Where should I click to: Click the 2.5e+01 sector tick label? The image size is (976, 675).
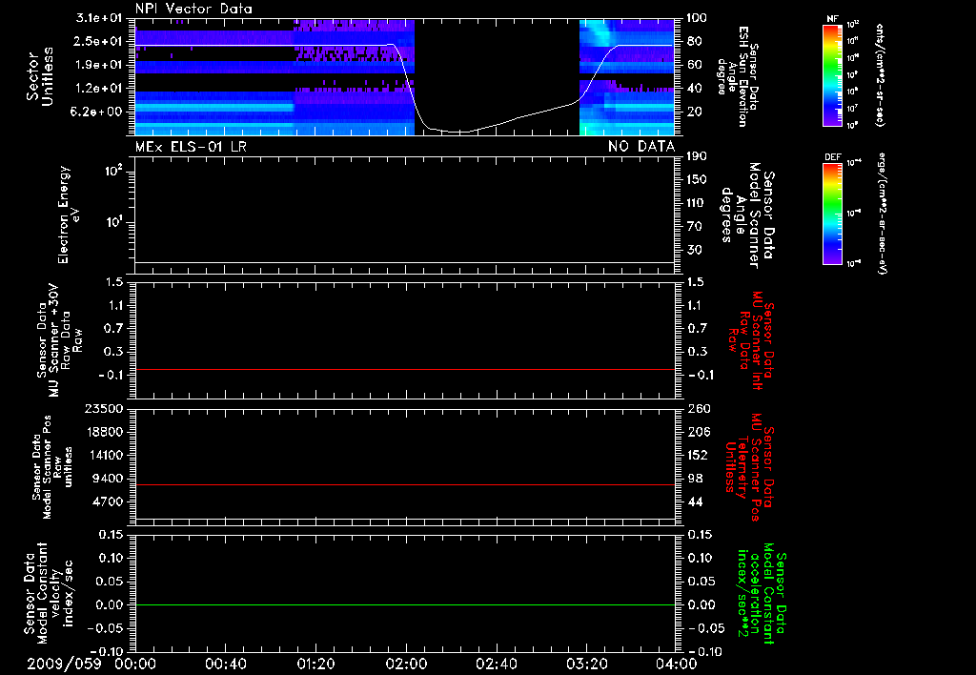click(x=99, y=41)
